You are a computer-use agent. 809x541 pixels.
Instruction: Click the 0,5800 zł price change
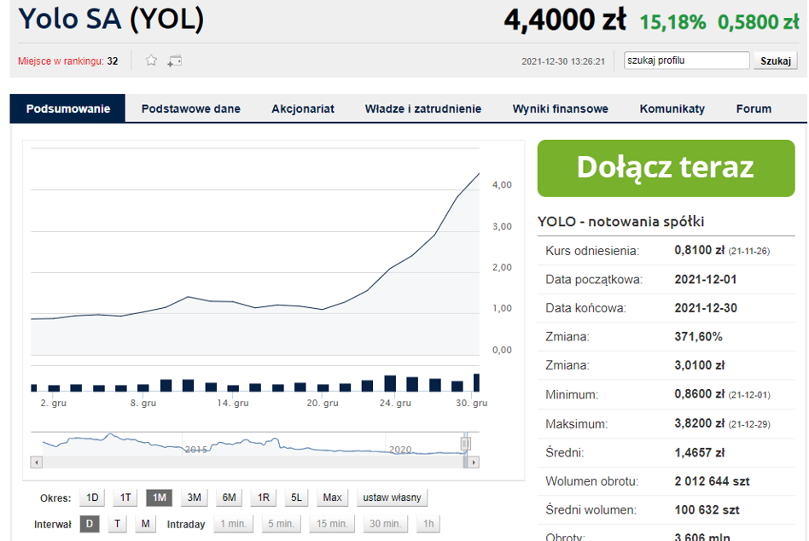point(759,21)
